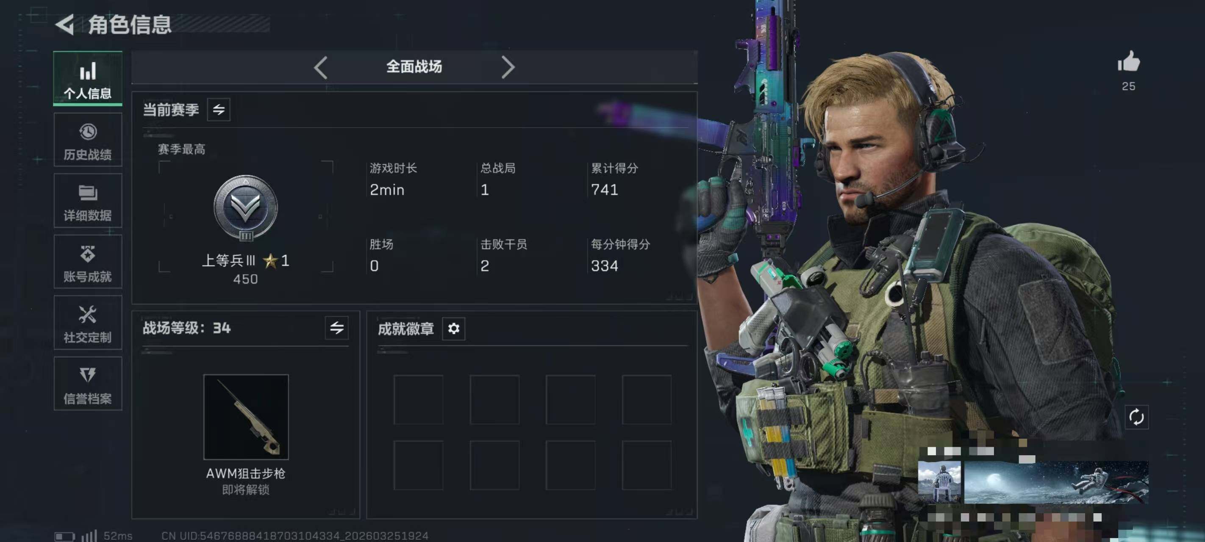This screenshot has height=542, width=1205.
Task: Open the 信誉档案 reputation profile
Action: [x=87, y=384]
